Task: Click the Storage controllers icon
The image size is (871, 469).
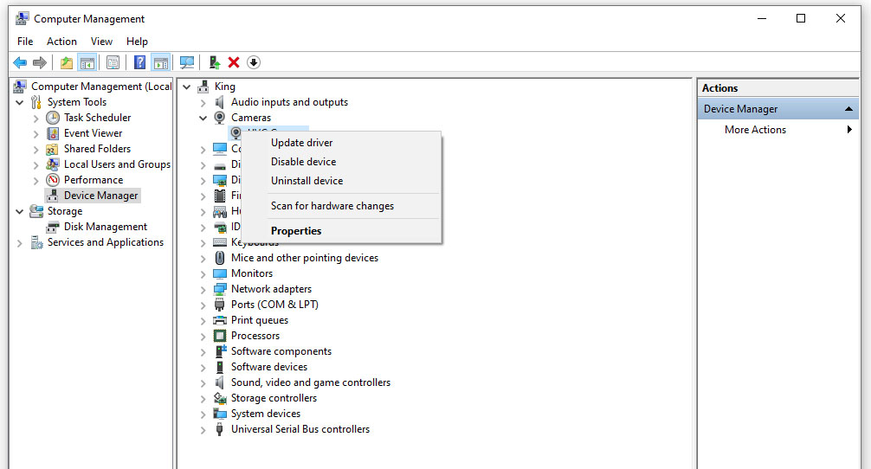Action: [220, 398]
